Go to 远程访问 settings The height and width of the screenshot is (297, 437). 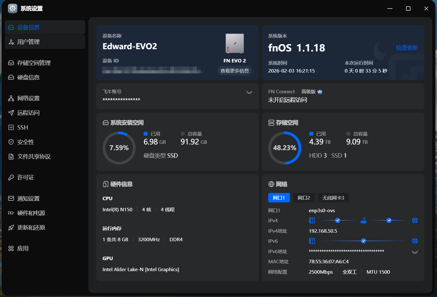28,113
